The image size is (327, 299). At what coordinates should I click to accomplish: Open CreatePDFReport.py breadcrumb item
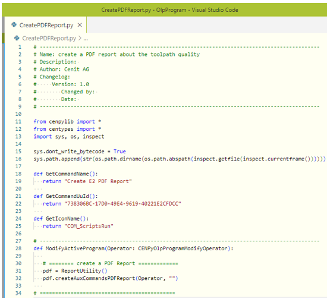point(49,39)
